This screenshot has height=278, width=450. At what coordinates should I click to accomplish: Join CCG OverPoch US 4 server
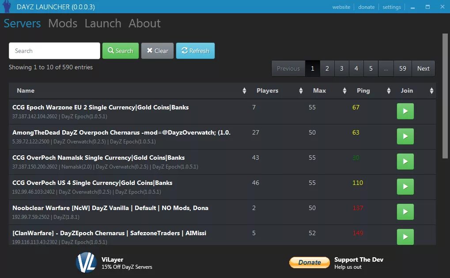(x=405, y=187)
